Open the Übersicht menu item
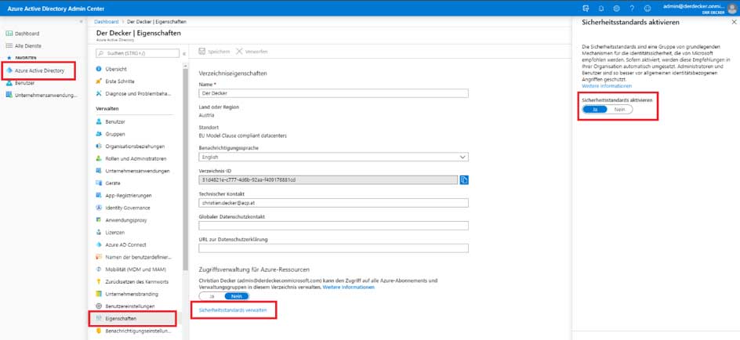Screen dimensions: 740x340 (x=115, y=69)
